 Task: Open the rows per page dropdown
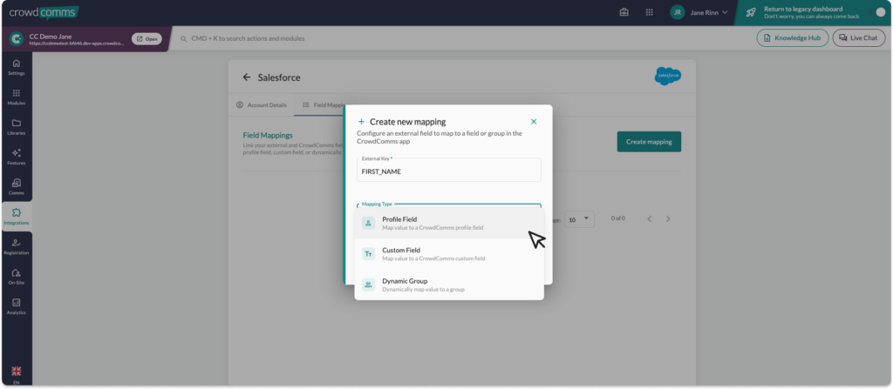[x=580, y=218]
